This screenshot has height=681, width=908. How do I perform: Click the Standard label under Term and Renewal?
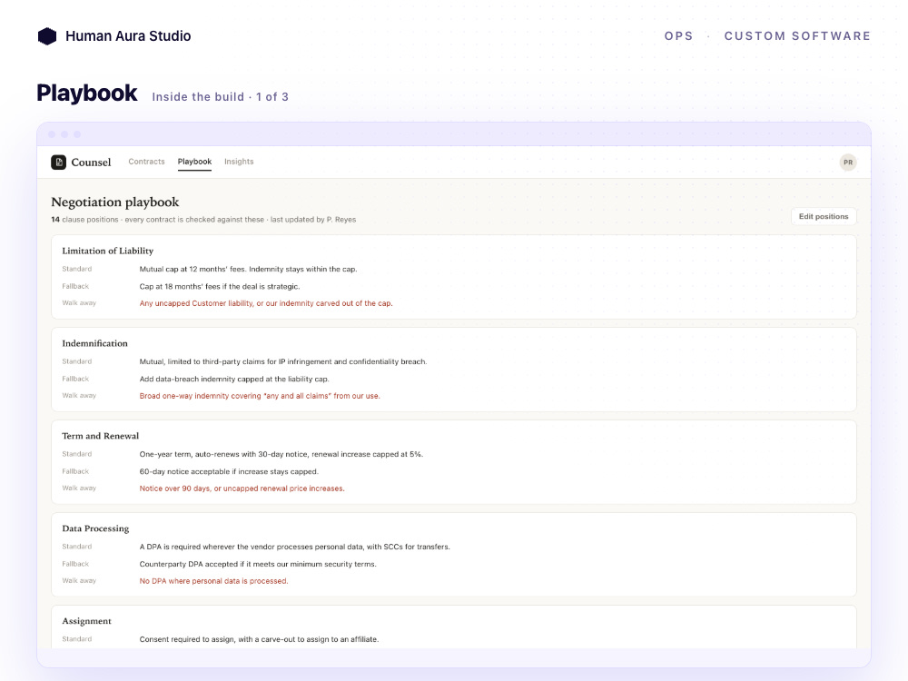[x=77, y=454]
